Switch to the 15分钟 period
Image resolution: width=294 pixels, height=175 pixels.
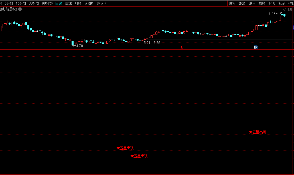coord(21,3)
